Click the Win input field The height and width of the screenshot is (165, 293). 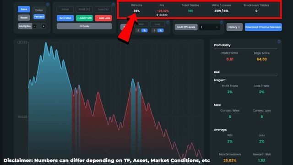tap(141, 24)
